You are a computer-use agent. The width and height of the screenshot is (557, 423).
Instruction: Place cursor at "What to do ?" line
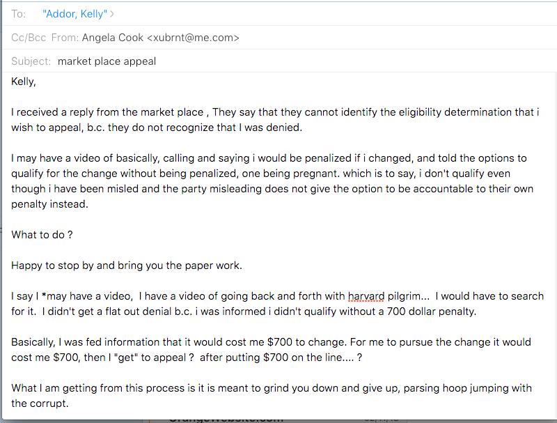(42, 235)
